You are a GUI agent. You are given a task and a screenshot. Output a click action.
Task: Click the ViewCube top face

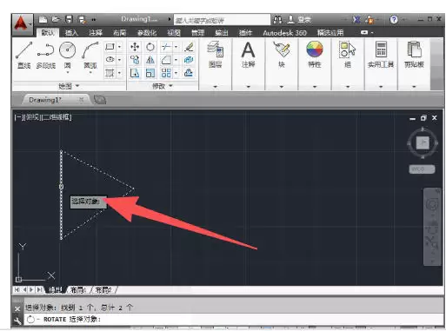click(423, 142)
